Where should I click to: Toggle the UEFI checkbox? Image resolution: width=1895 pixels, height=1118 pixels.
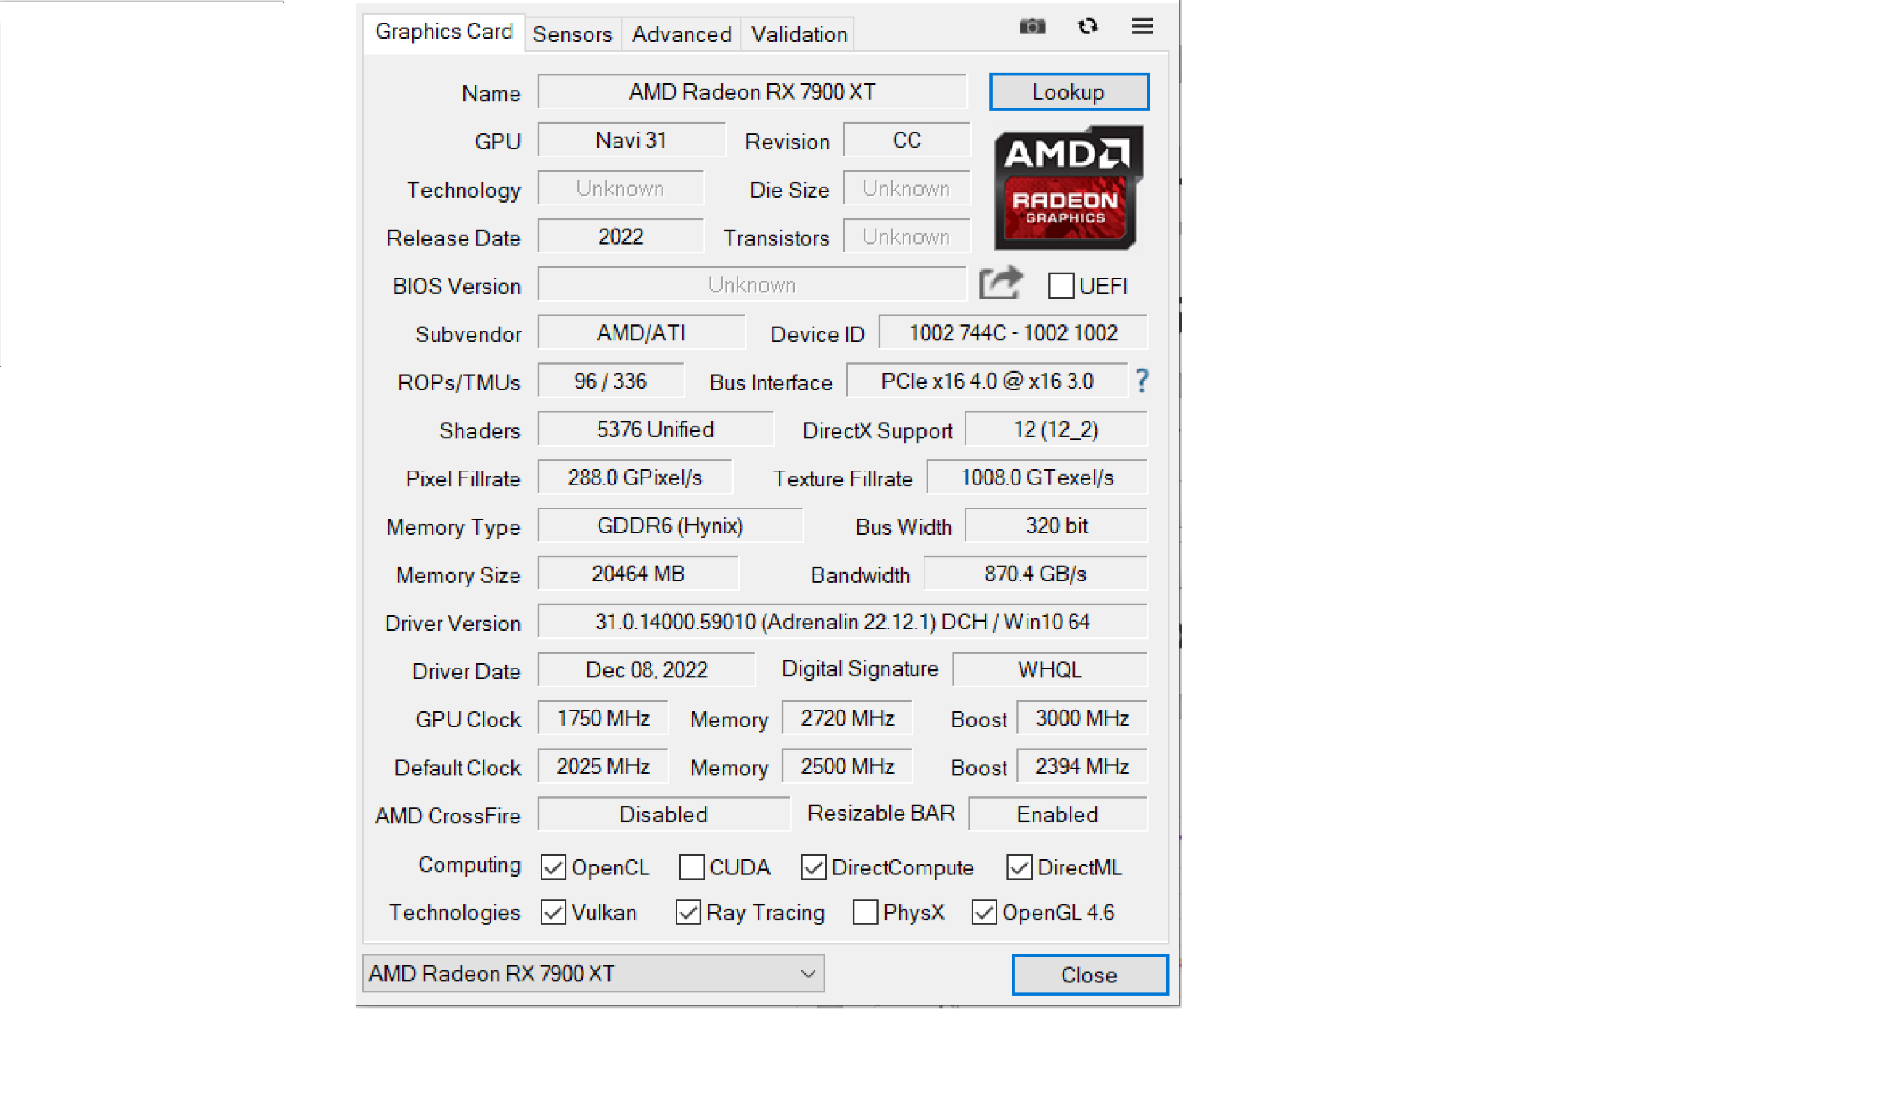1061,285
